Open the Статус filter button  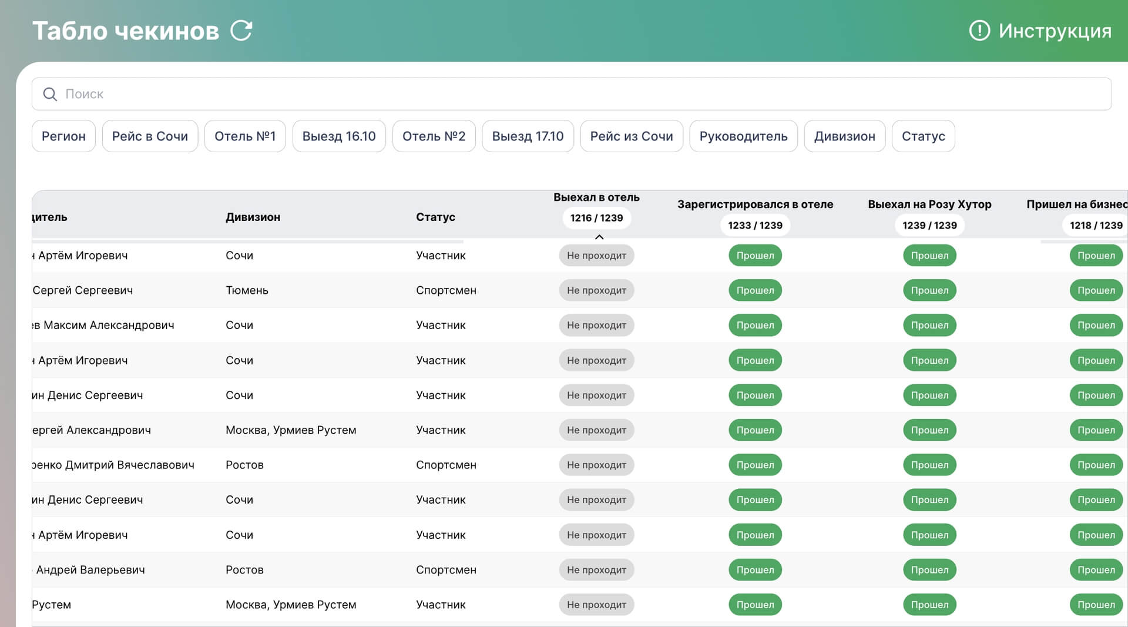923,136
